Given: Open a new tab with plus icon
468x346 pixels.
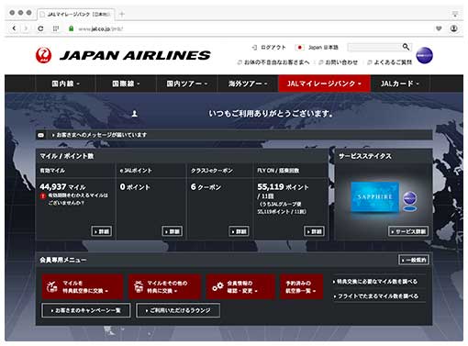Looking at the screenshot, I should coord(122,14).
